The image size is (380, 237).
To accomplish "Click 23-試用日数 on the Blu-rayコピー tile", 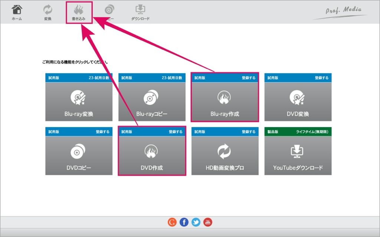I will (172, 78).
